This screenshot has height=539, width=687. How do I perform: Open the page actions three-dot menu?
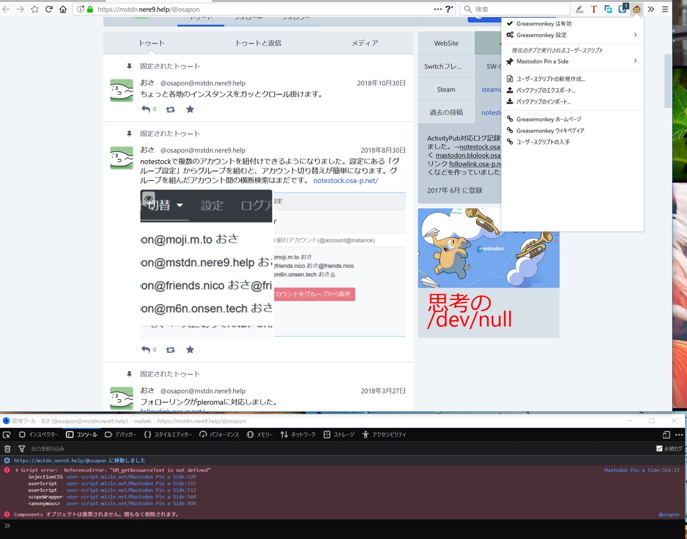click(438, 9)
